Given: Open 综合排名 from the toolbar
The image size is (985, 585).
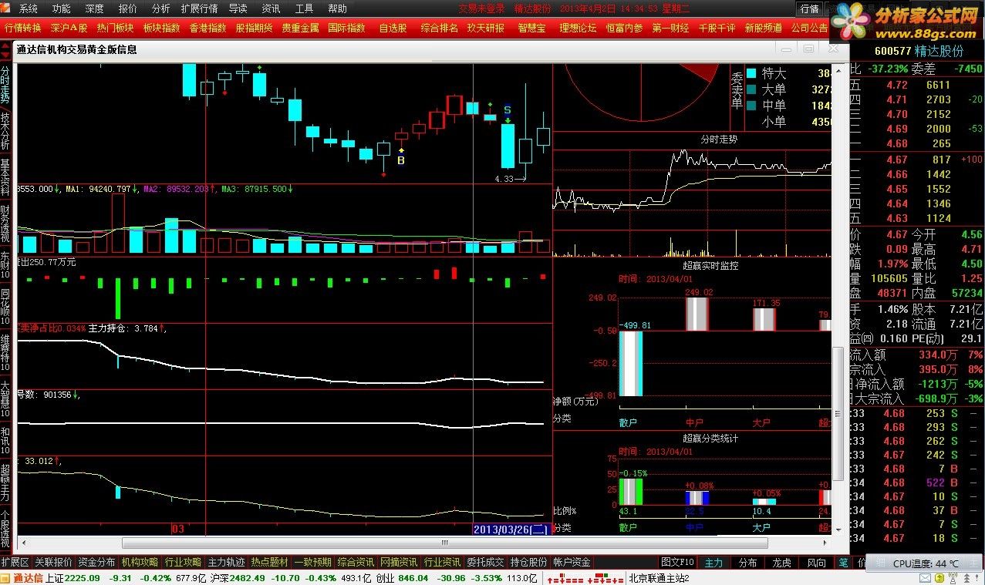Looking at the screenshot, I should [440, 27].
